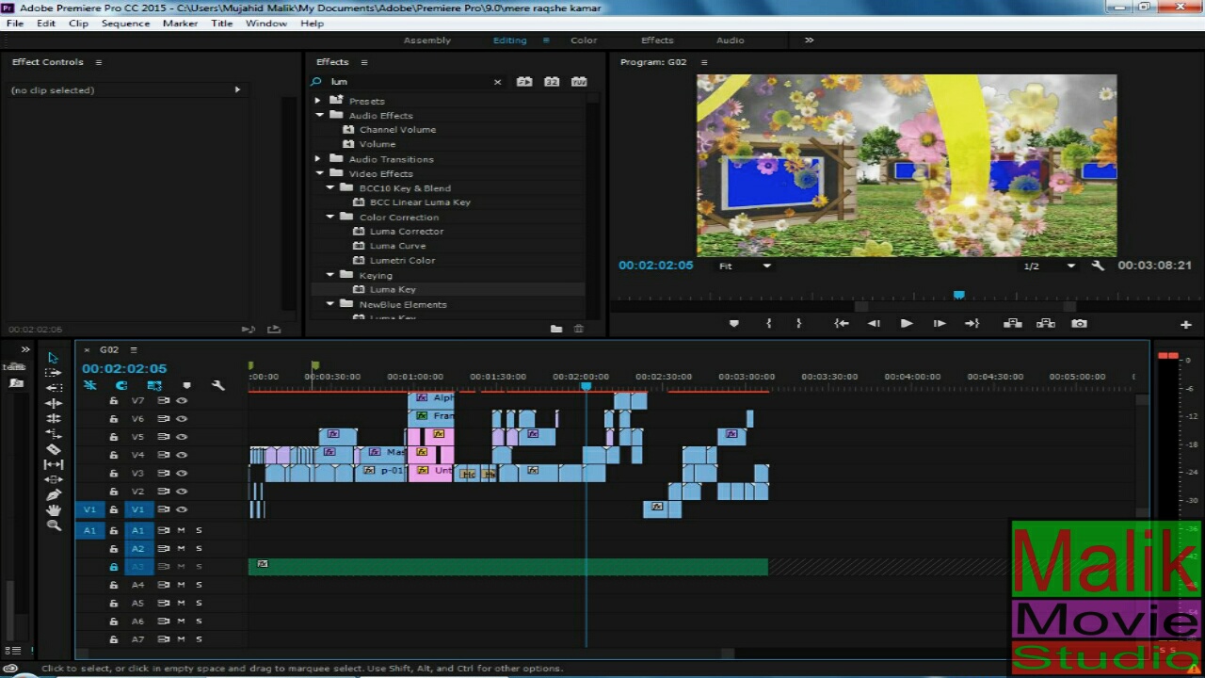The height and width of the screenshot is (678, 1205).
Task: Filter YUV effects in Effects panel
Action: (579, 82)
